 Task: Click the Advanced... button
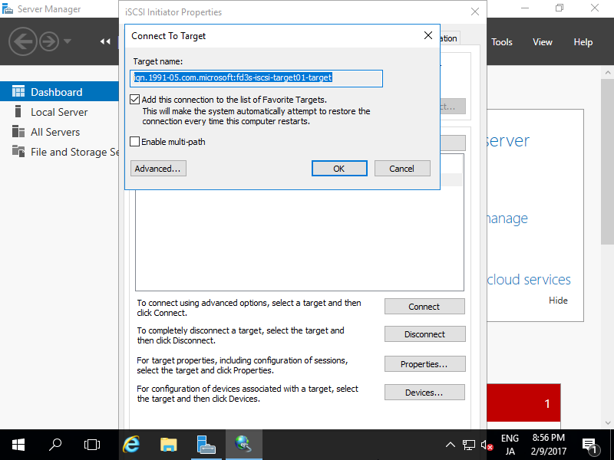(158, 169)
